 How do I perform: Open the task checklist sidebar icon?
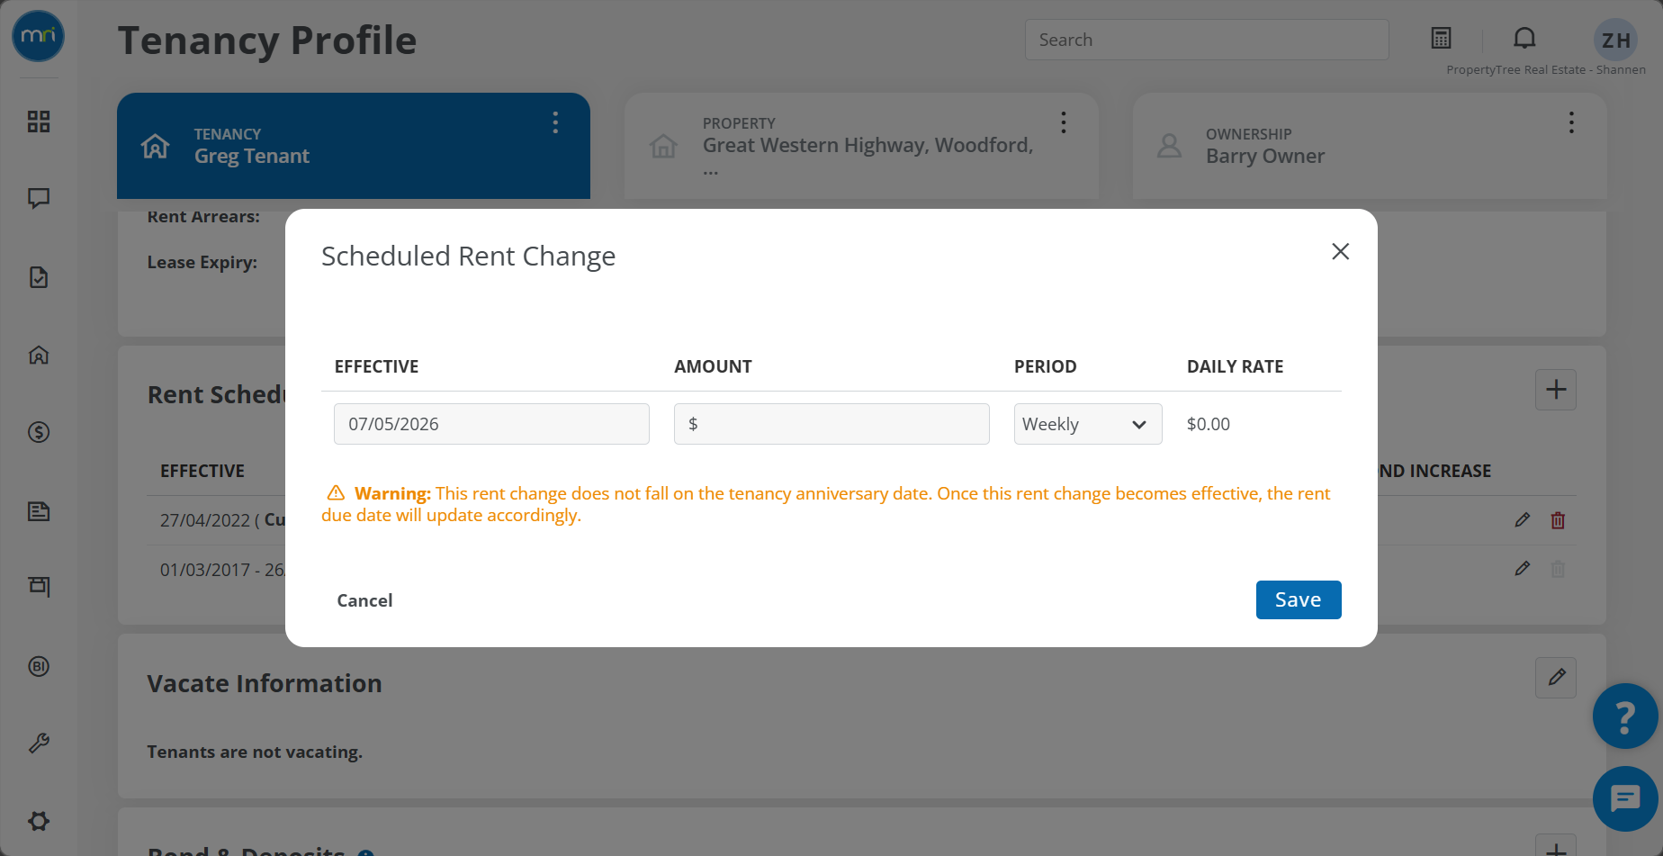pos(39,277)
